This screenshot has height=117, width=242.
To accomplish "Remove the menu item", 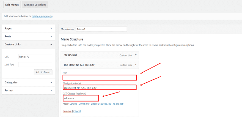I will [67, 111].
